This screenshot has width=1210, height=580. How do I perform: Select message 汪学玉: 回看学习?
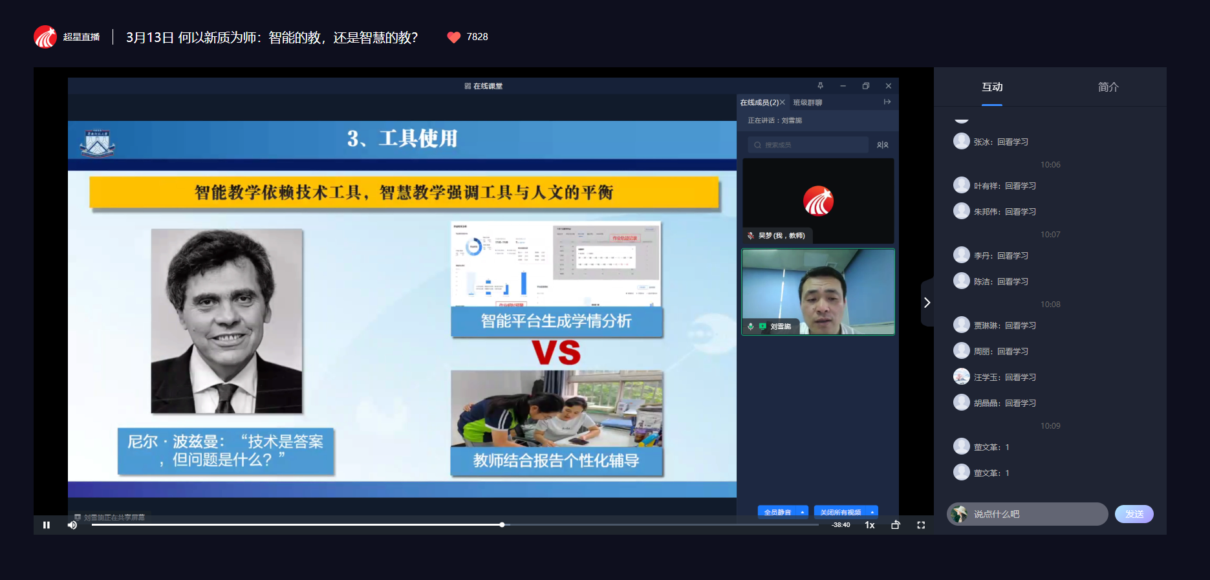click(x=1005, y=378)
